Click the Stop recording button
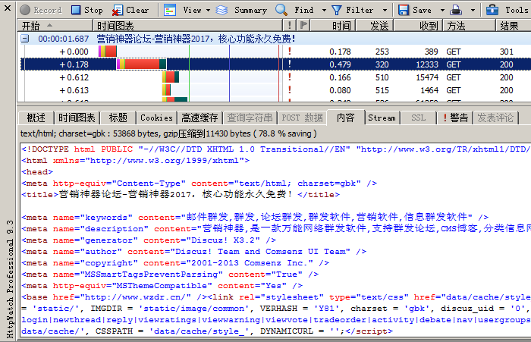 pyautogui.click(x=86, y=10)
